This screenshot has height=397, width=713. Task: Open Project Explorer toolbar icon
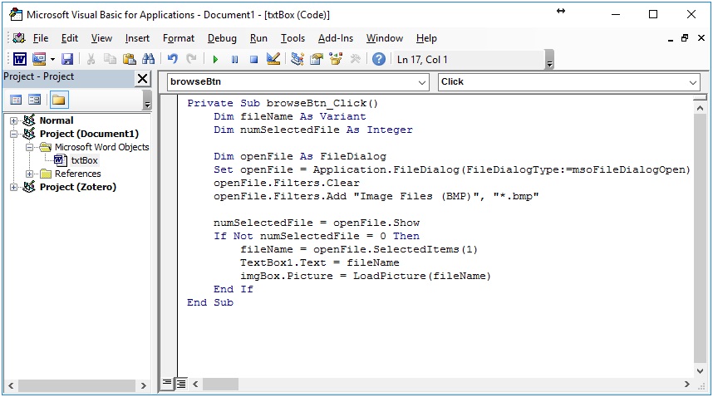click(x=297, y=59)
